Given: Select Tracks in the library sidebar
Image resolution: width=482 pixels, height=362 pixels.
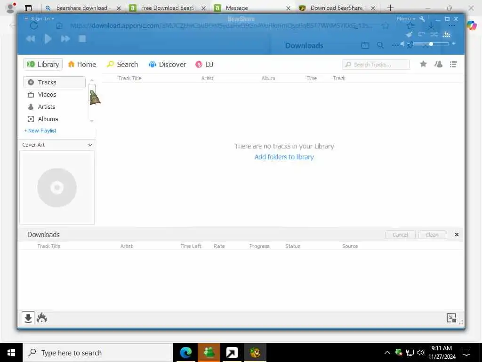Looking at the screenshot, I should click(55, 82).
